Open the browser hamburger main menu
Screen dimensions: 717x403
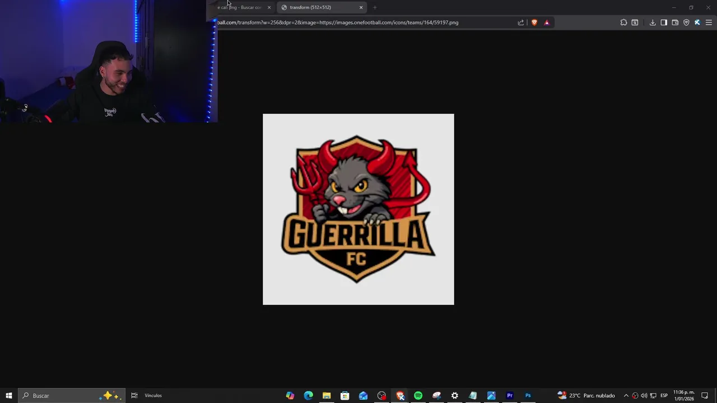709,22
